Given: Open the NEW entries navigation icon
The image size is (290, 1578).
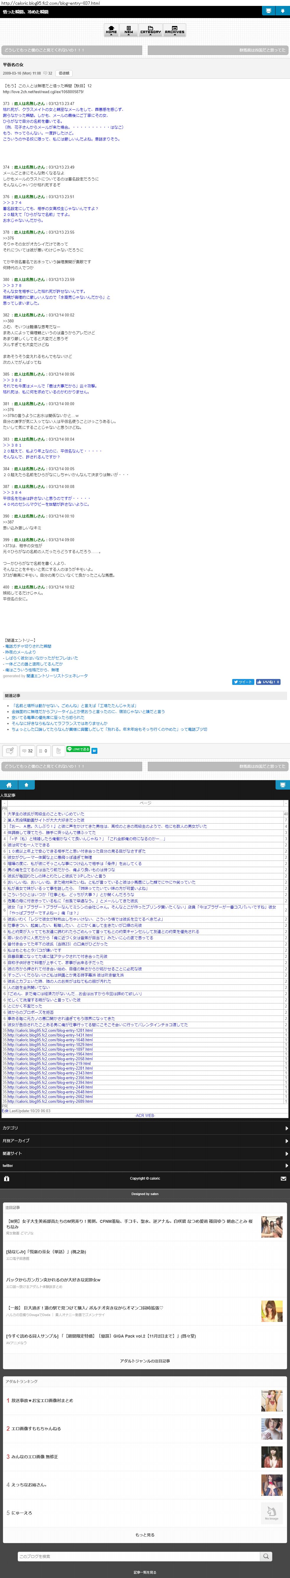Looking at the screenshot, I should [129, 30].
